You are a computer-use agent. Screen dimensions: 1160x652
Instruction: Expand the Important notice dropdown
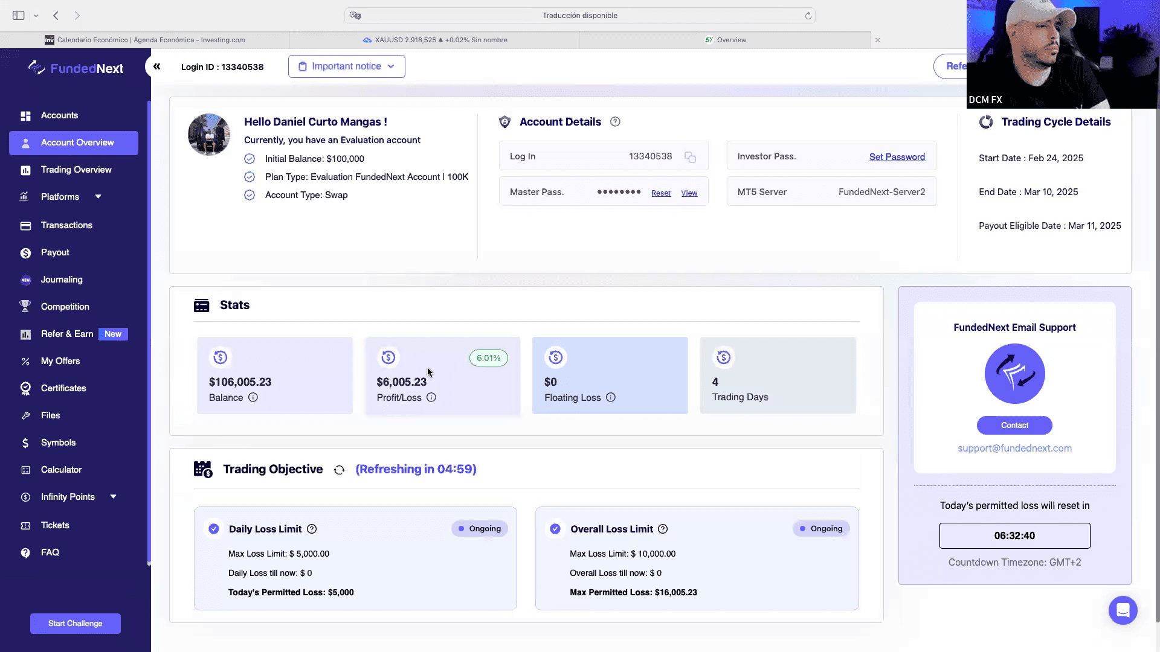click(x=347, y=66)
